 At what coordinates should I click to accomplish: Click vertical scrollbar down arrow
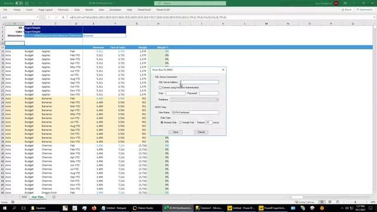tap(375, 193)
